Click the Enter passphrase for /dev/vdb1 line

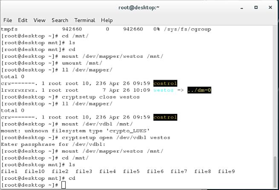[x=53, y=145]
